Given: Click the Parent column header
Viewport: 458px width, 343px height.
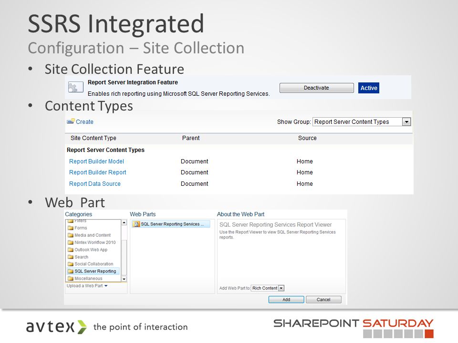Looking at the screenshot, I should [191, 138].
